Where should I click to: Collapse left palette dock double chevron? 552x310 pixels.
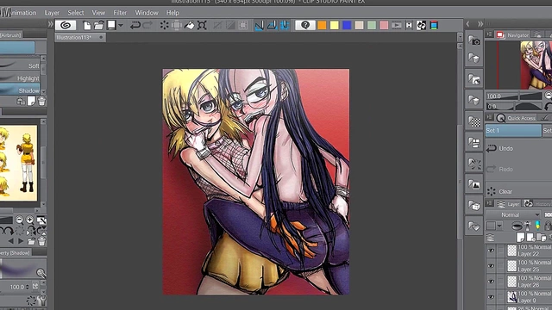(51, 24)
